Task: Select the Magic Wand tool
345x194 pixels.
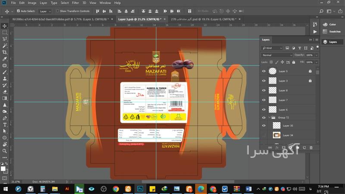Action: [4, 46]
